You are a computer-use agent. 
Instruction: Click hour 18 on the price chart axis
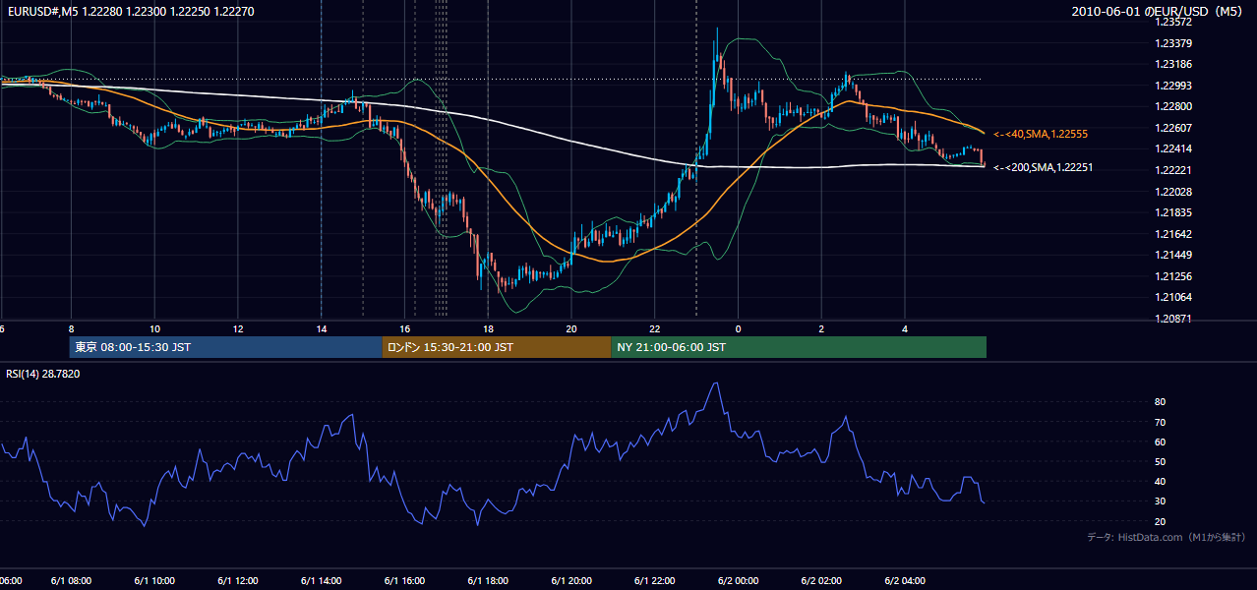pos(488,327)
